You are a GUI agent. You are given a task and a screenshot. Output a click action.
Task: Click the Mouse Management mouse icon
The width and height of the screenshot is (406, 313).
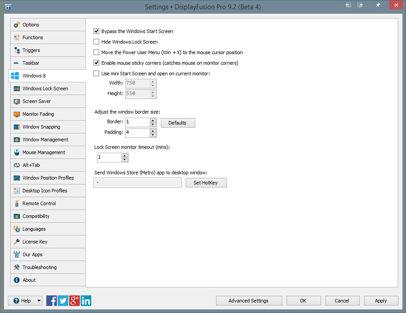pos(17,152)
